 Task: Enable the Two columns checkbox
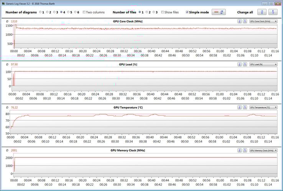coord(84,12)
